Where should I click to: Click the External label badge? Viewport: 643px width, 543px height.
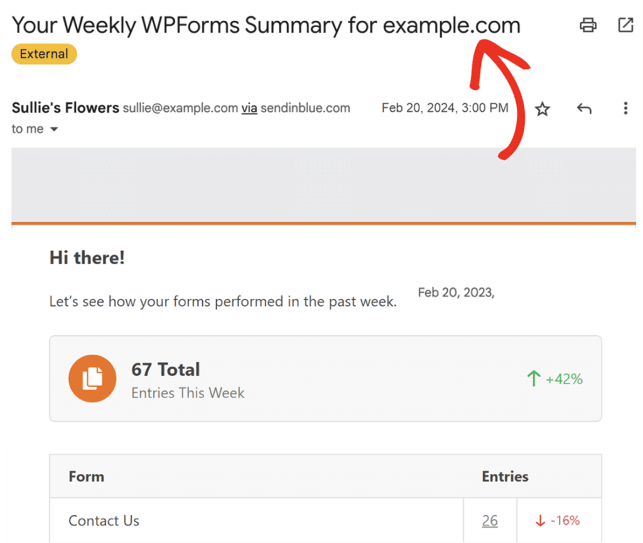tap(43, 54)
